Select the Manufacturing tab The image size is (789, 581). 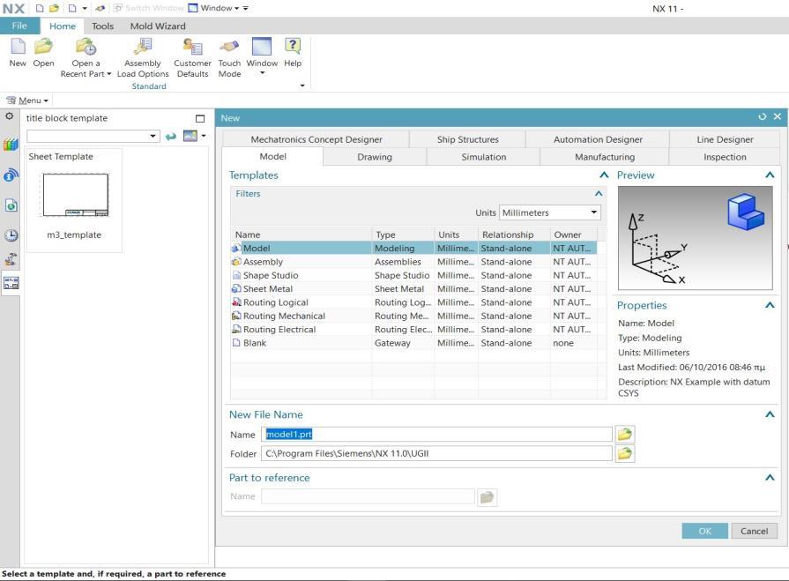pos(605,157)
